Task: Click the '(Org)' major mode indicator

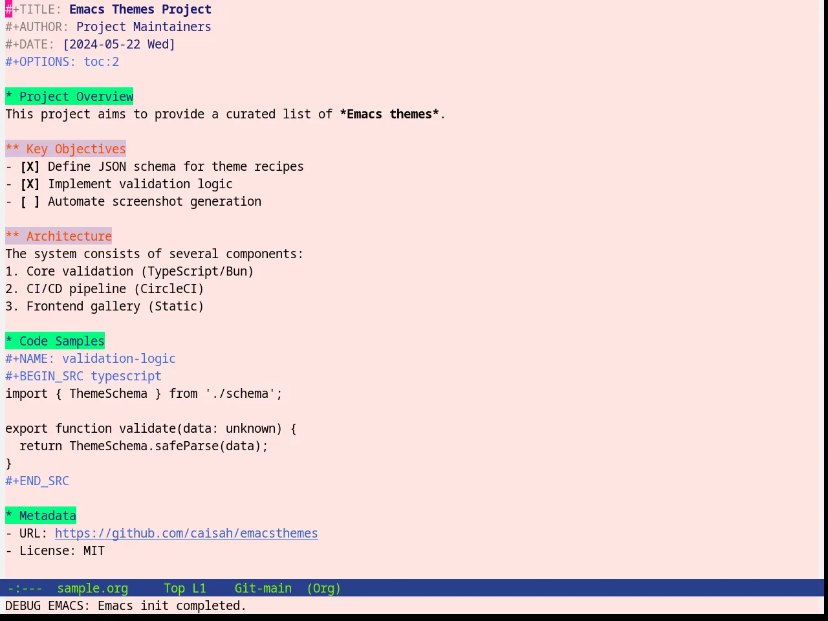Action: pyautogui.click(x=323, y=588)
